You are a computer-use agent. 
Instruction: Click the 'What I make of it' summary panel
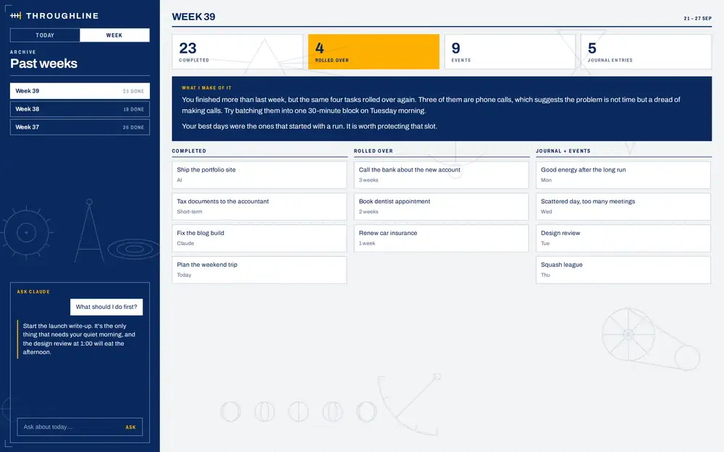442,108
